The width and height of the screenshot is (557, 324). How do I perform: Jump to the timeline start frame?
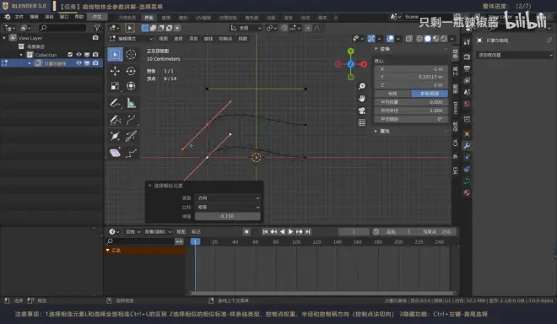[x=265, y=232]
